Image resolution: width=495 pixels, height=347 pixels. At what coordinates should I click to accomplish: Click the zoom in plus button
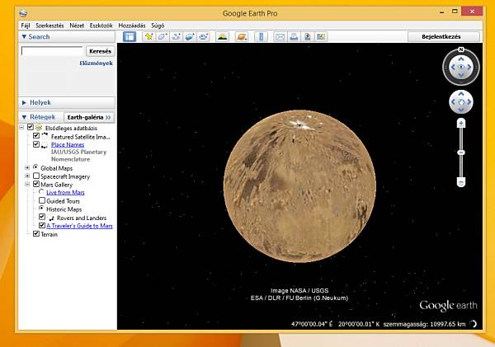click(461, 123)
